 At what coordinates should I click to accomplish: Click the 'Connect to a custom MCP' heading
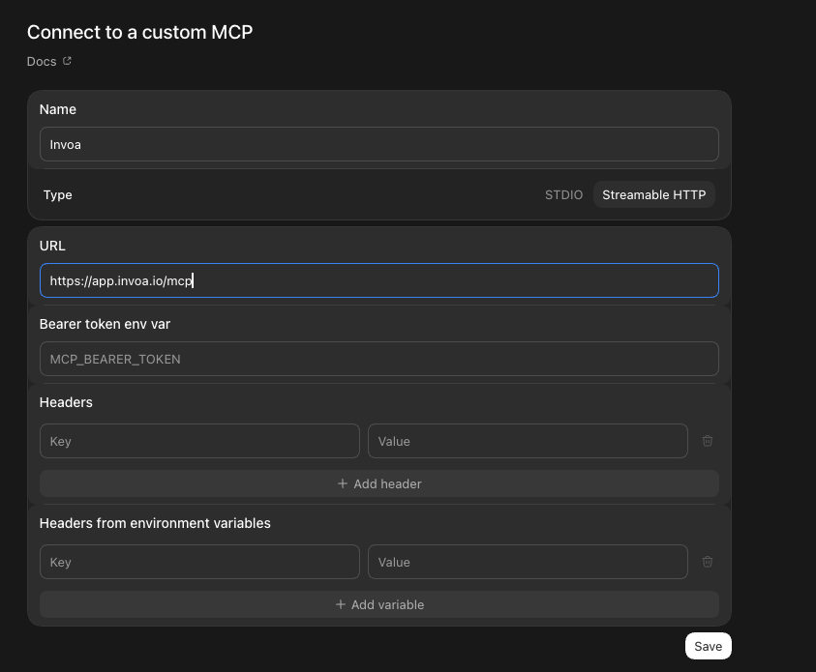tap(139, 32)
